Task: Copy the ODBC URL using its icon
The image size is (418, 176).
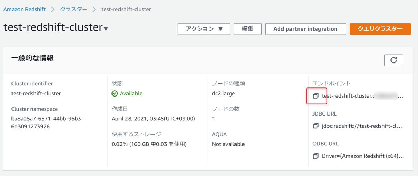Action: (316, 156)
